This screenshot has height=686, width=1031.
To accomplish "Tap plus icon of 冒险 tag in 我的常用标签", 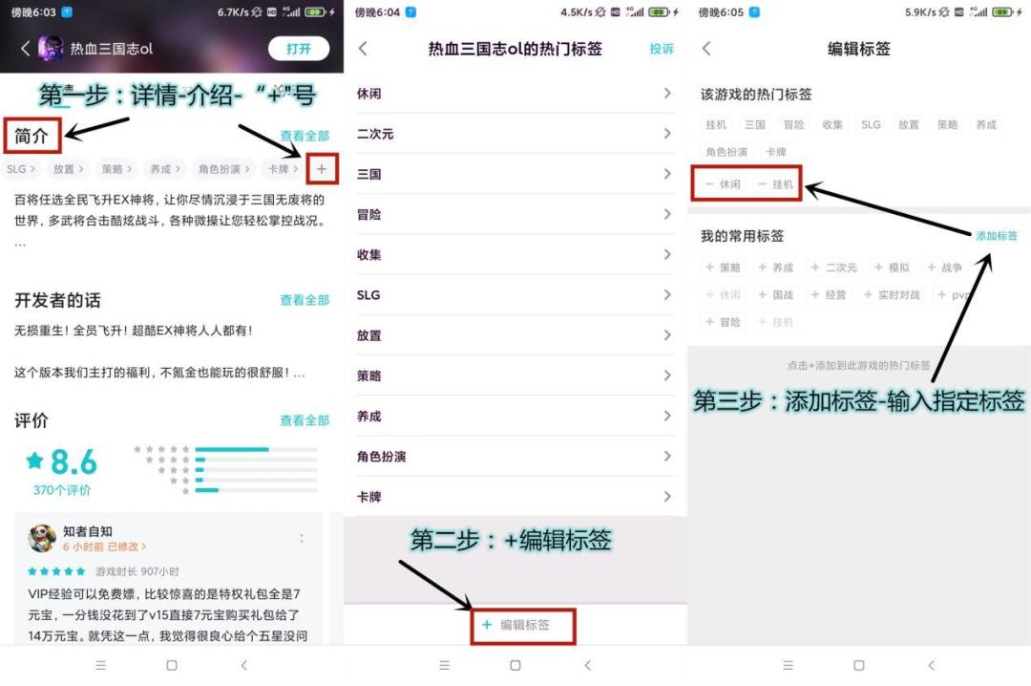I will click(x=709, y=322).
